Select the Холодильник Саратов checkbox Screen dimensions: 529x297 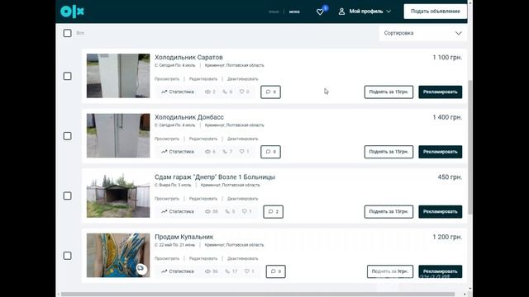tap(68, 76)
